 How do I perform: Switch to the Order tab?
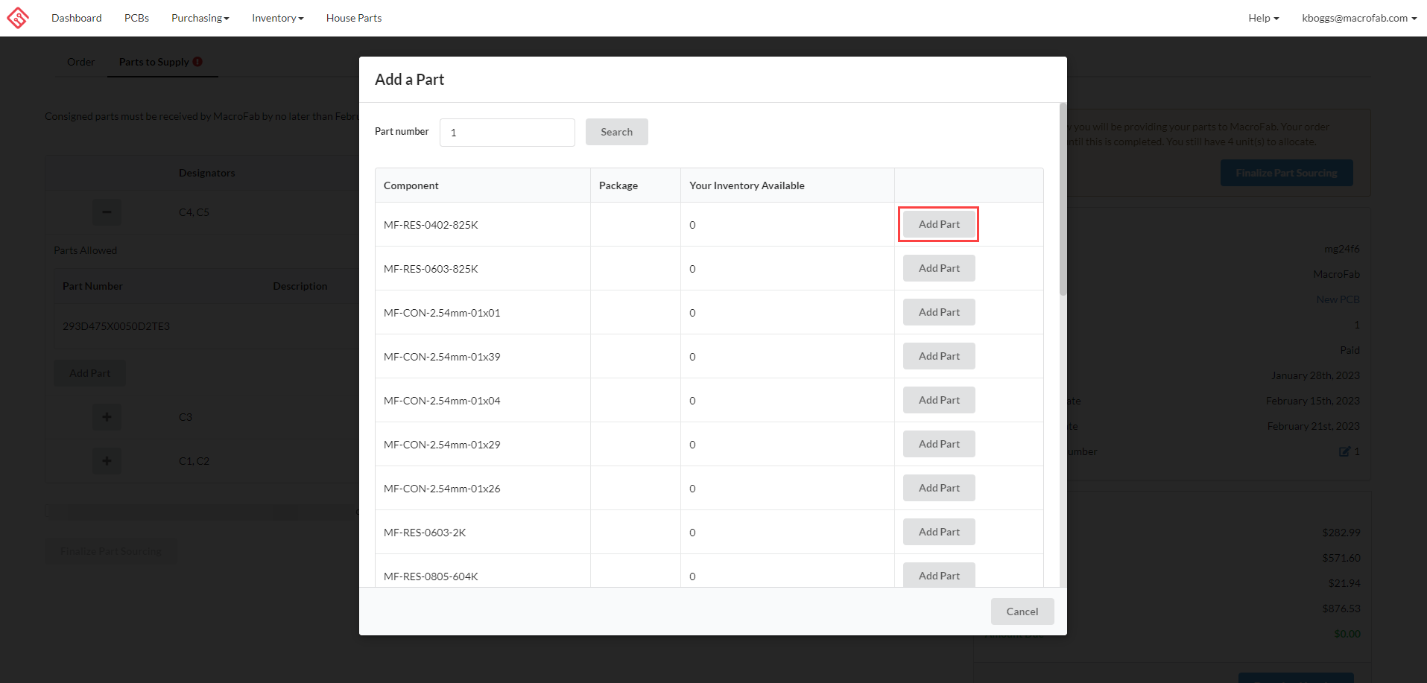click(x=80, y=62)
